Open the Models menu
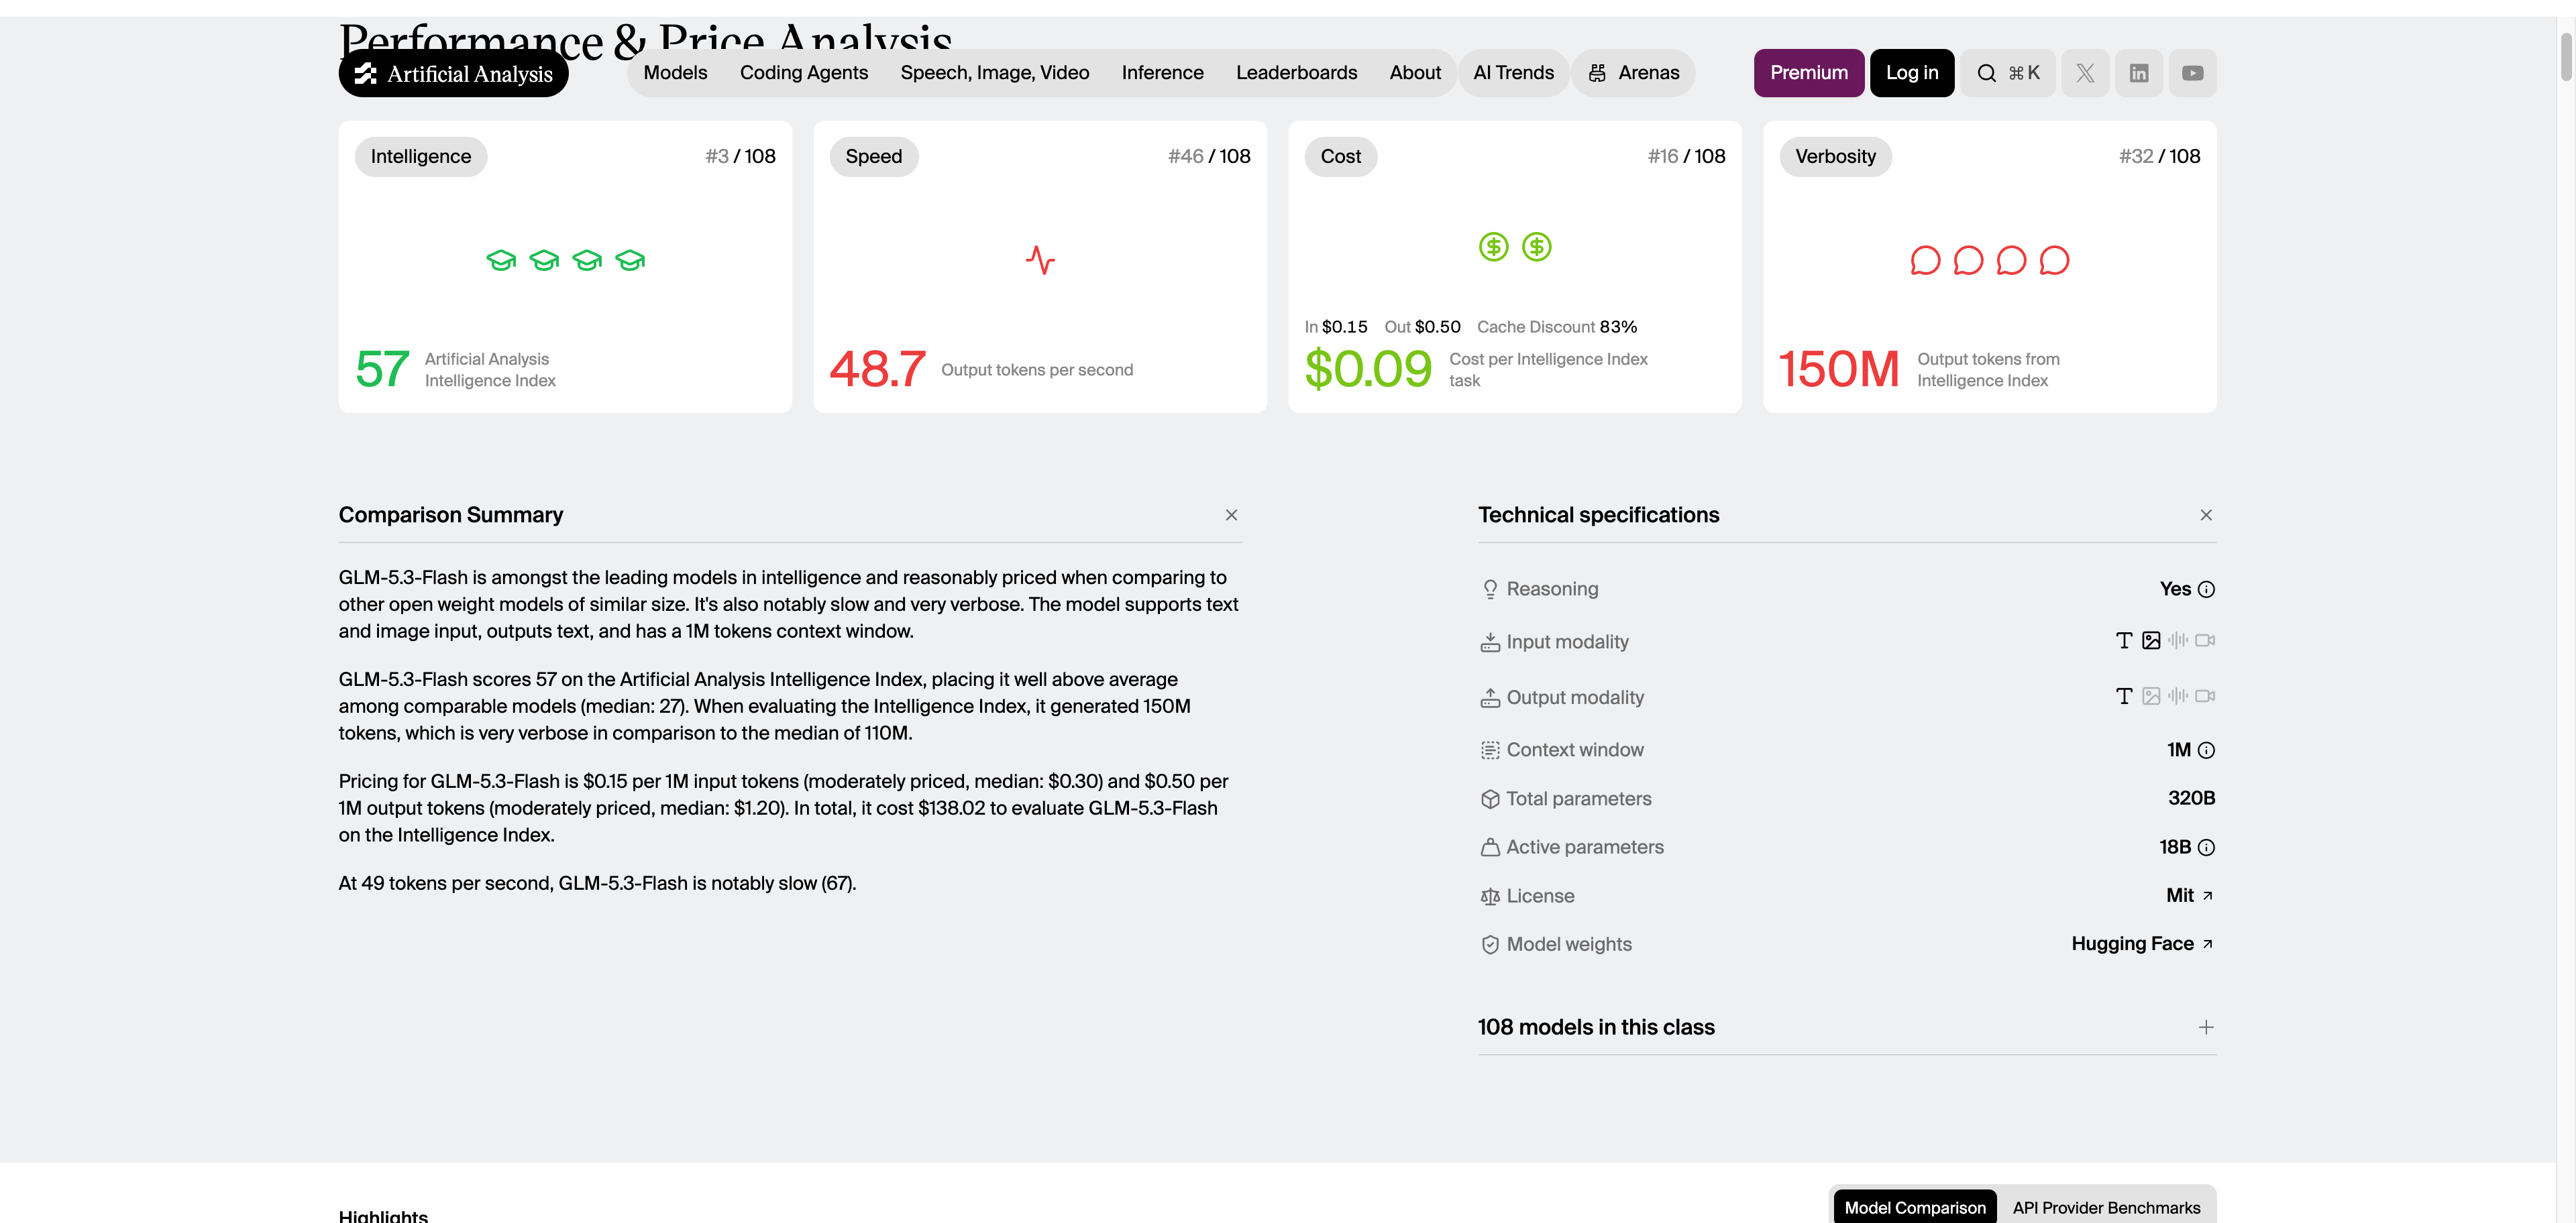This screenshot has width=2576, height=1223. click(675, 73)
